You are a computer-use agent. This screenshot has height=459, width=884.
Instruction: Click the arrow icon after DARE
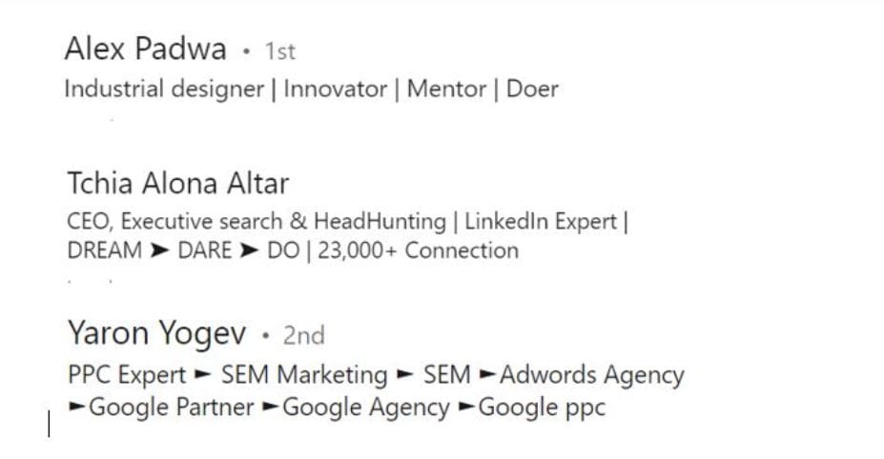pyautogui.click(x=249, y=250)
